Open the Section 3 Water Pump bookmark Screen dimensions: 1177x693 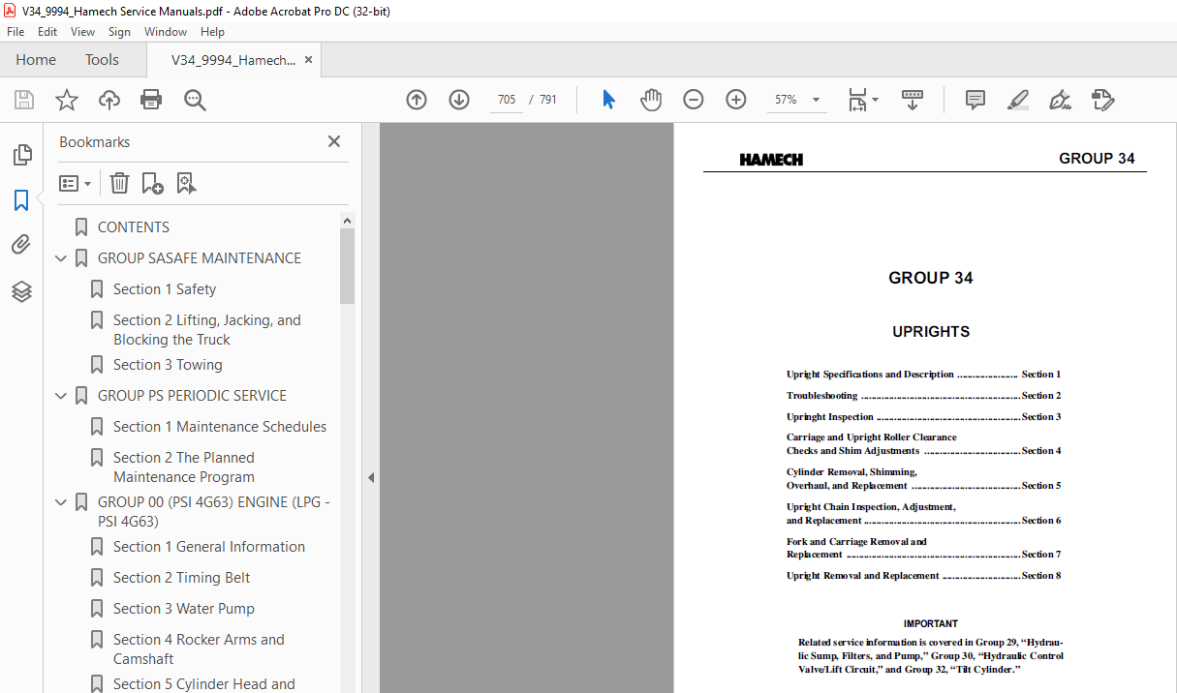coord(184,609)
